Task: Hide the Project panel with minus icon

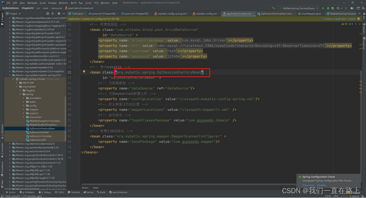Action: pos(64,14)
